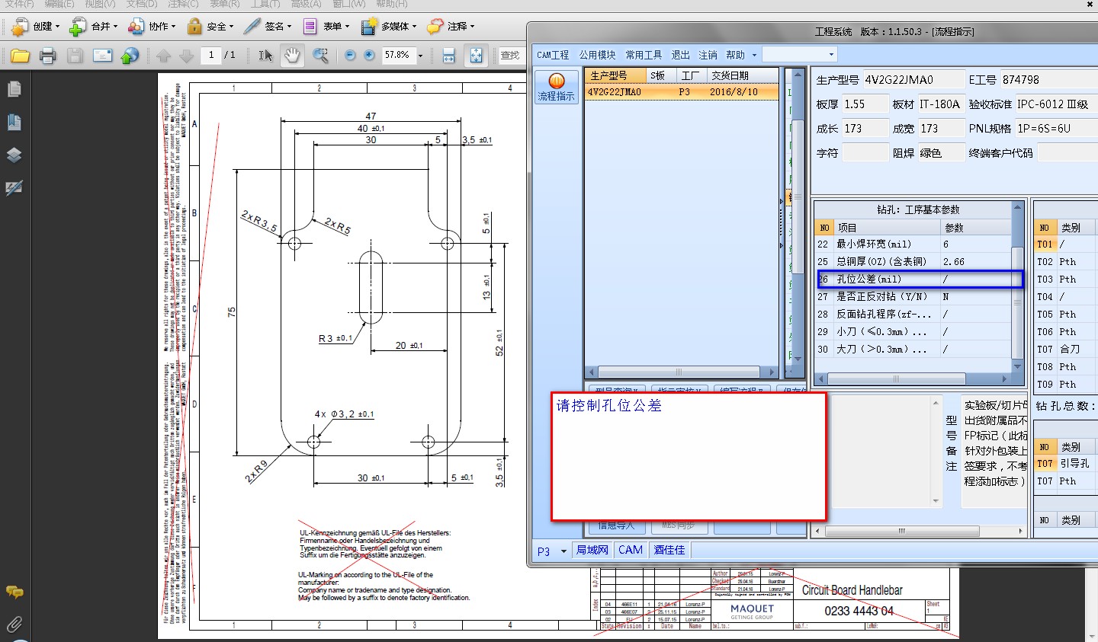Viewport: 1098px width, 642px height.
Task: Click the 生产型号 column header
Action: pyautogui.click(x=616, y=75)
